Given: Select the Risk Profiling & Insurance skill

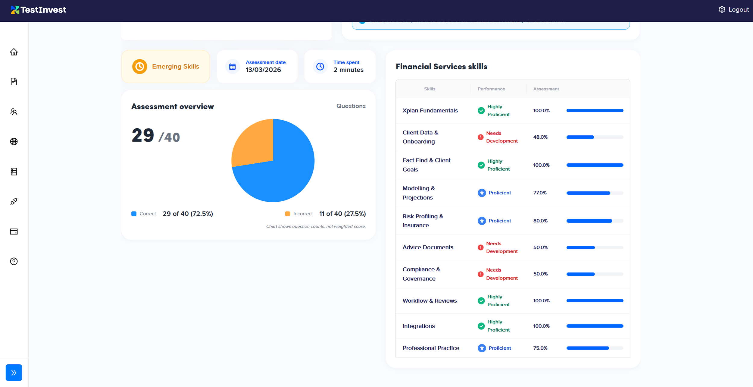Looking at the screenshot, I should pyautogui.click(x=423, y=221).
